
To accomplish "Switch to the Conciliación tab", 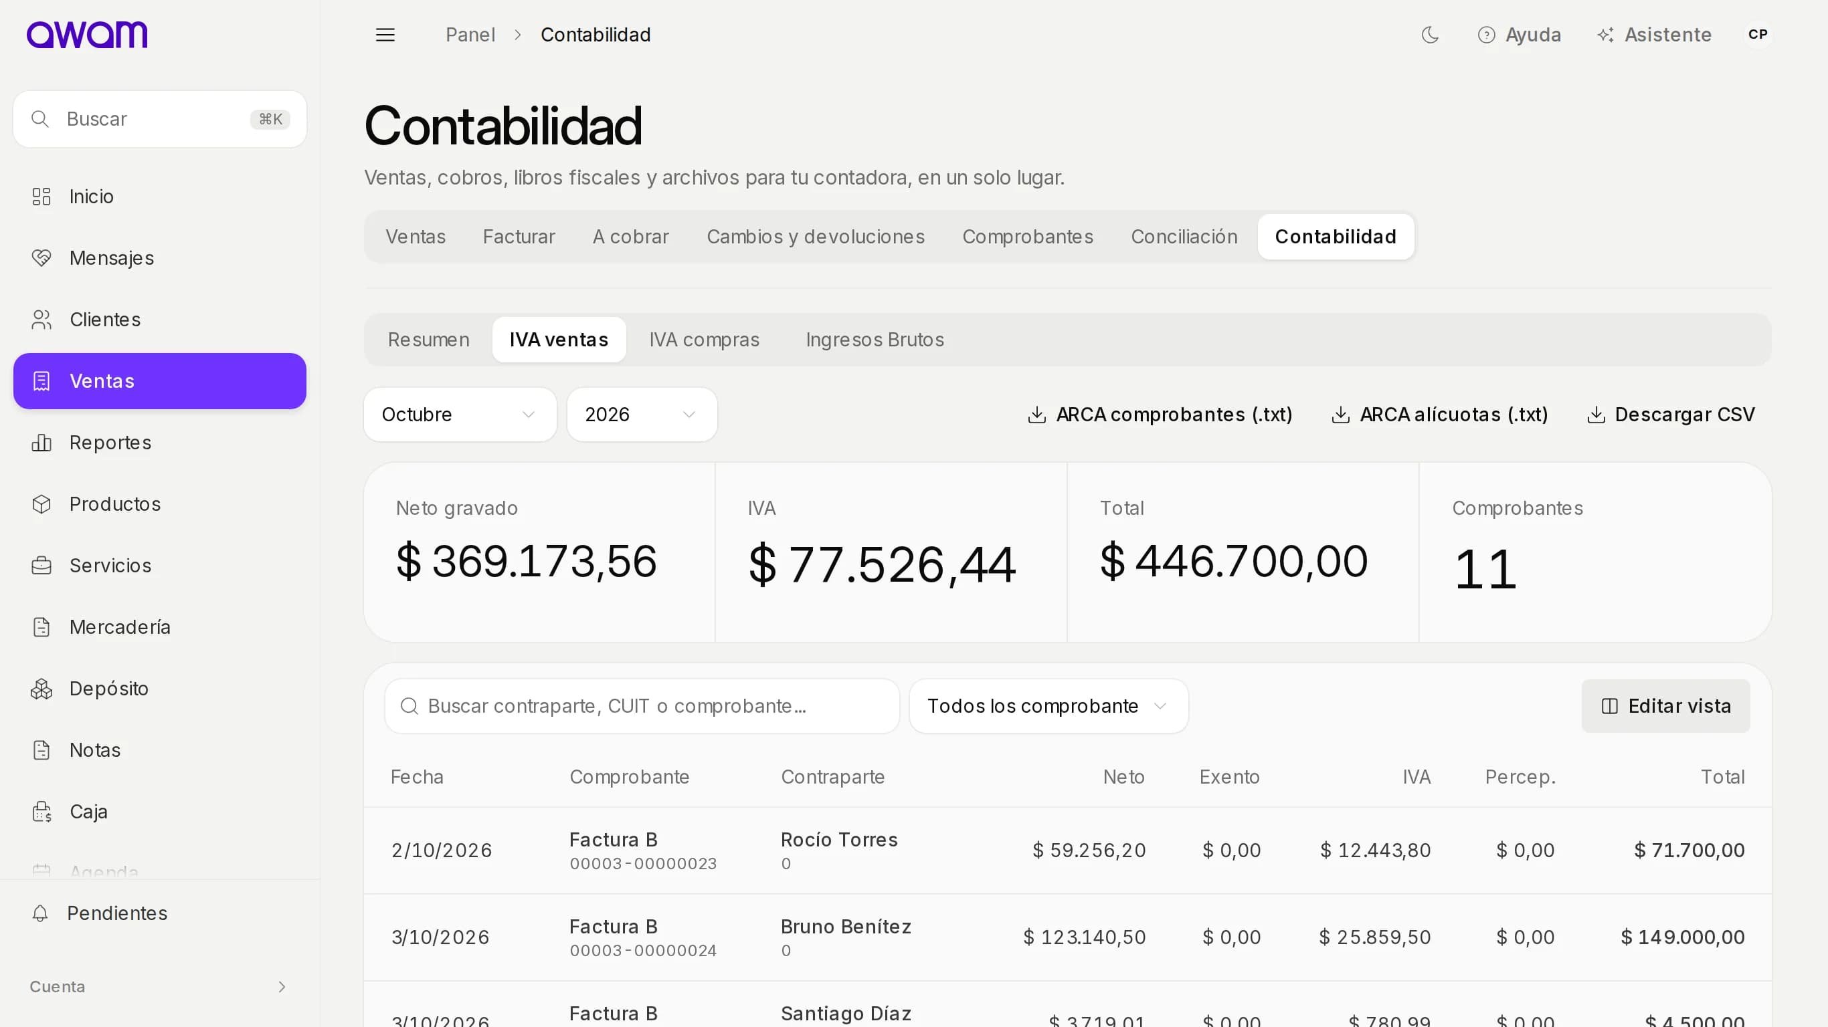I will tap(1184, 237).
